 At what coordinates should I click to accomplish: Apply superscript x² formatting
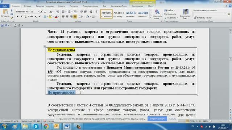(x=40, y=17)
